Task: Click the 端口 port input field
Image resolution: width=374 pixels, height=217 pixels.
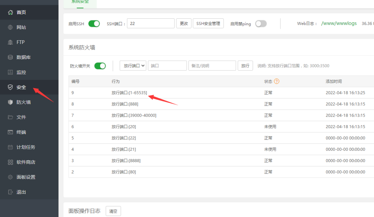Action: pos(167,65)
